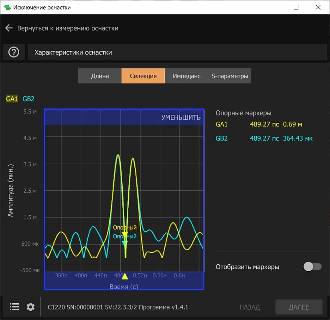The image size is (330, 320).
Task: Open the help question mark icon
Action: click(x=14, y=52)
